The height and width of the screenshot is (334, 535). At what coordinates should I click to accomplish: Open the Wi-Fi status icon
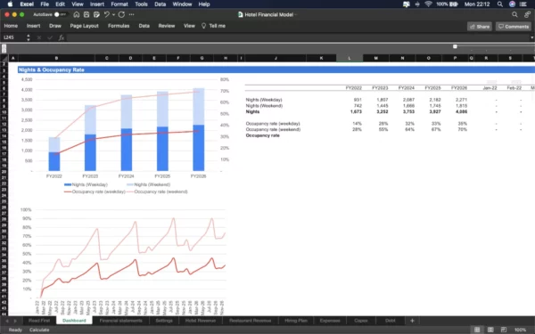pyautogui.click(x=428, y=4)
